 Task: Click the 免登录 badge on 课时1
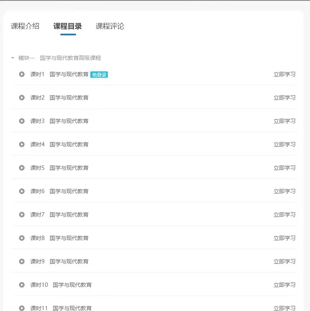(x=99, y=75)
